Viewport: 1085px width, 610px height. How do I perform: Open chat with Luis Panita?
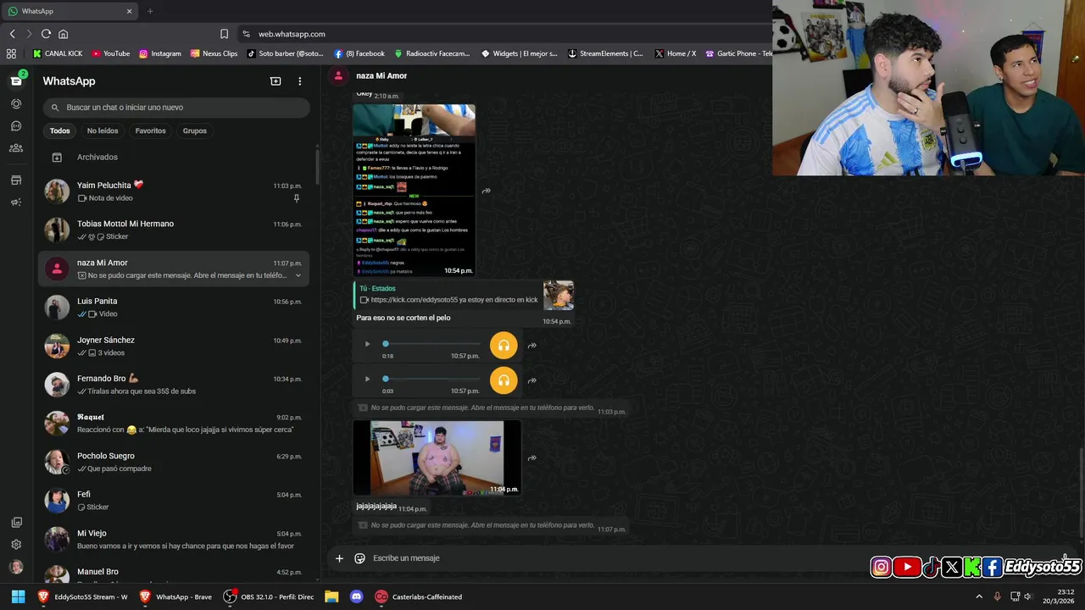click(x=174, y=308)
